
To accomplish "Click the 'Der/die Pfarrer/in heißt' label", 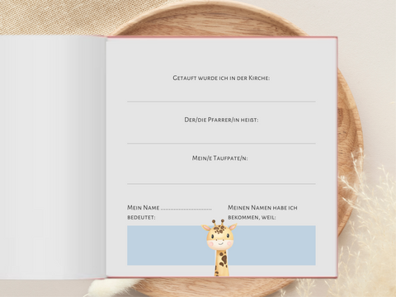I will click(221, 120).
